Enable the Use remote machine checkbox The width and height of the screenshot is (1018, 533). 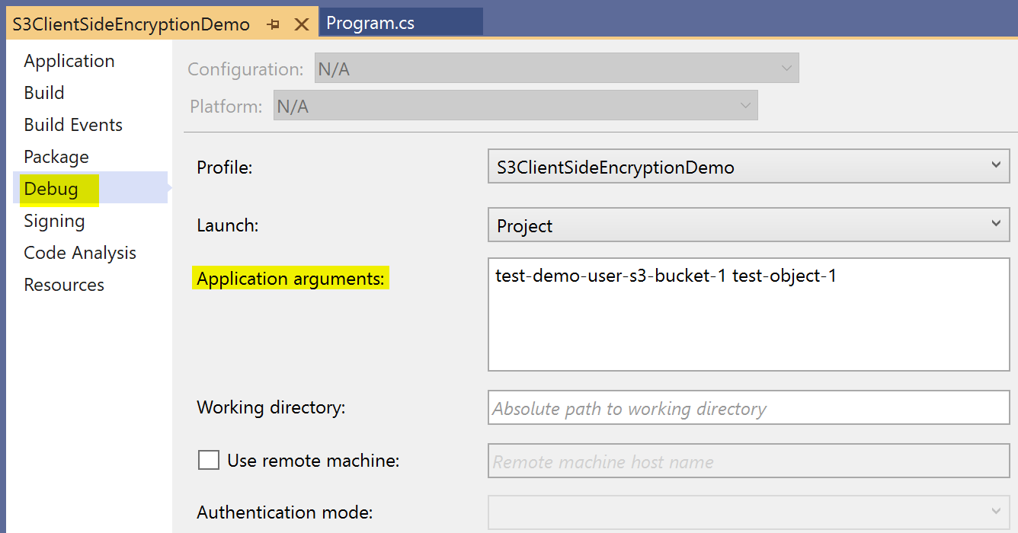pos(209,460)
